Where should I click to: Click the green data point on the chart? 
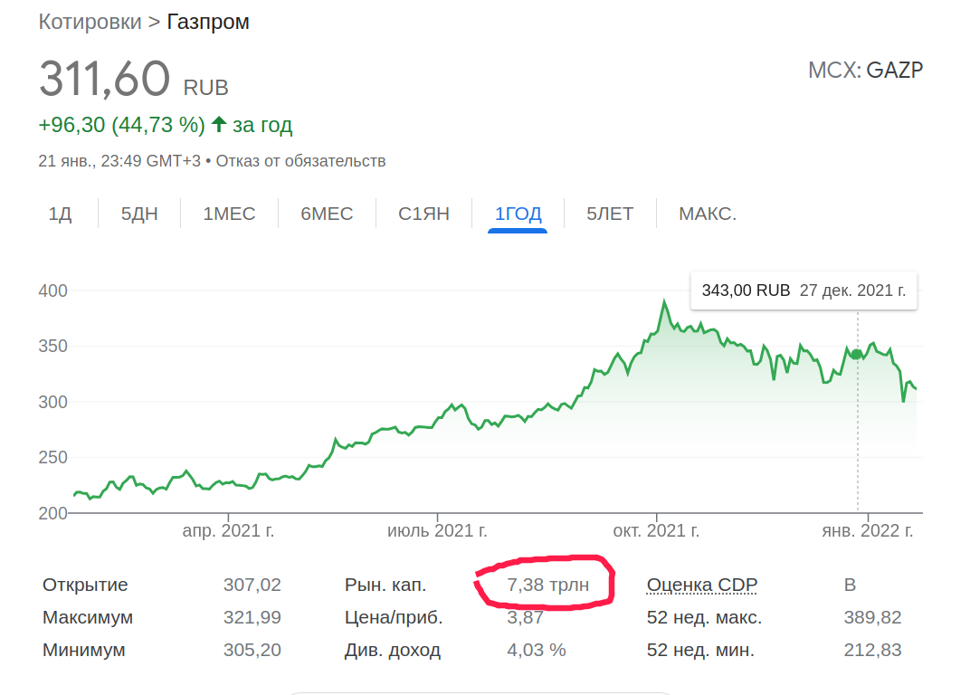pos(857,354)
